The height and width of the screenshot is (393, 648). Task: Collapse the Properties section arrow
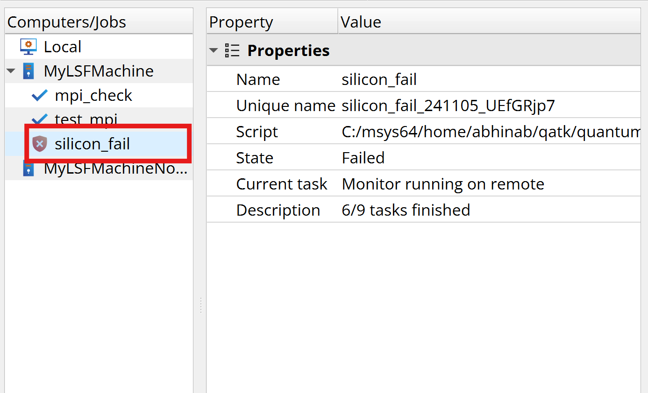tap(214, 50)
